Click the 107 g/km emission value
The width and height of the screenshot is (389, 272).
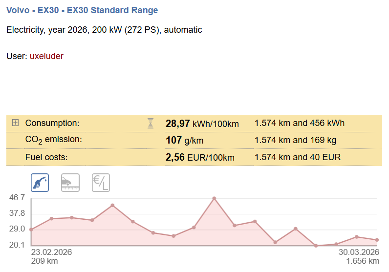coord(185,140)
